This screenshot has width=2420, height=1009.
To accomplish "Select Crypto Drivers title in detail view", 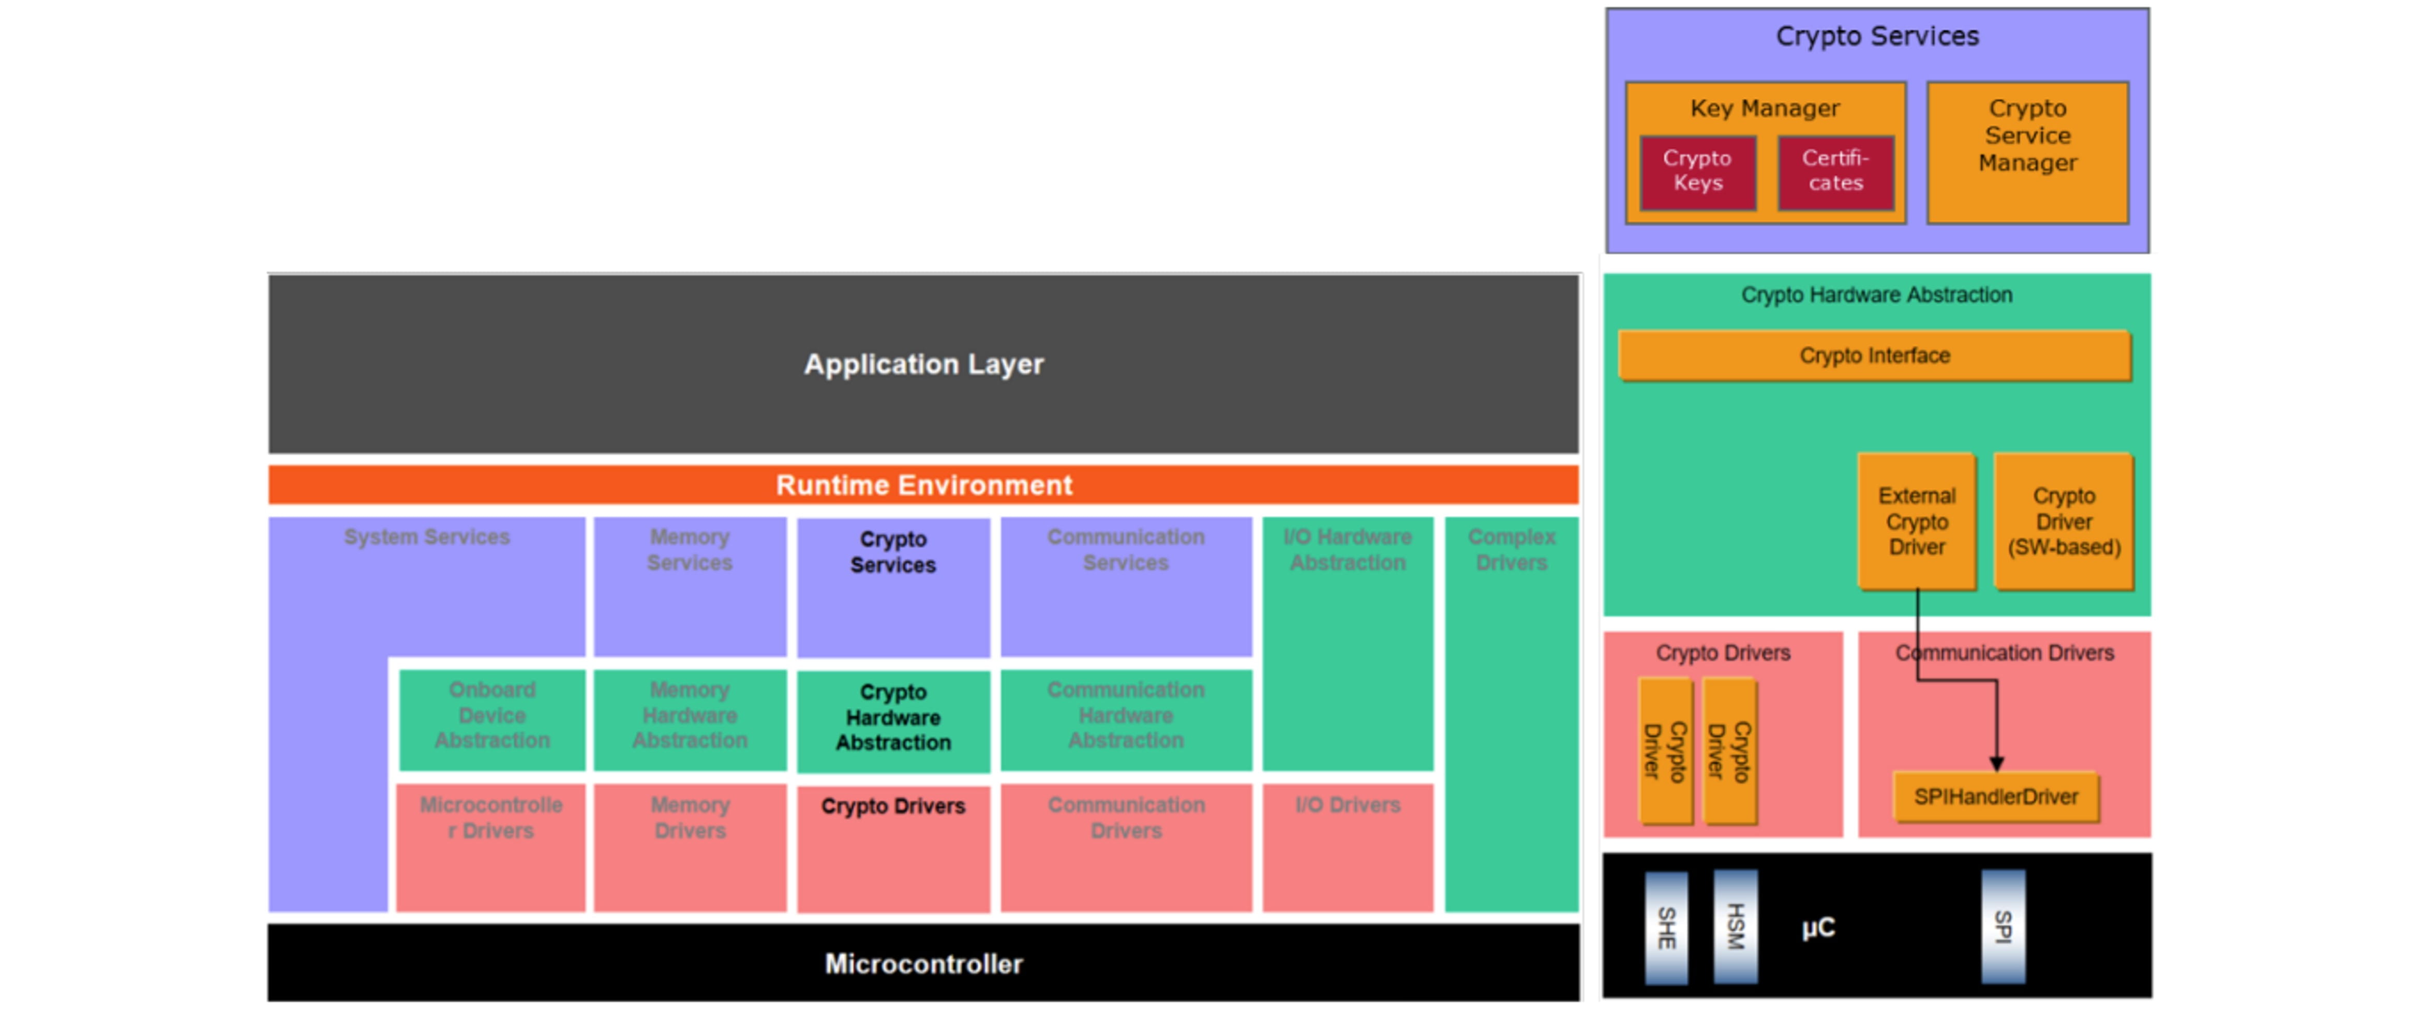I will click(1723, 652).
